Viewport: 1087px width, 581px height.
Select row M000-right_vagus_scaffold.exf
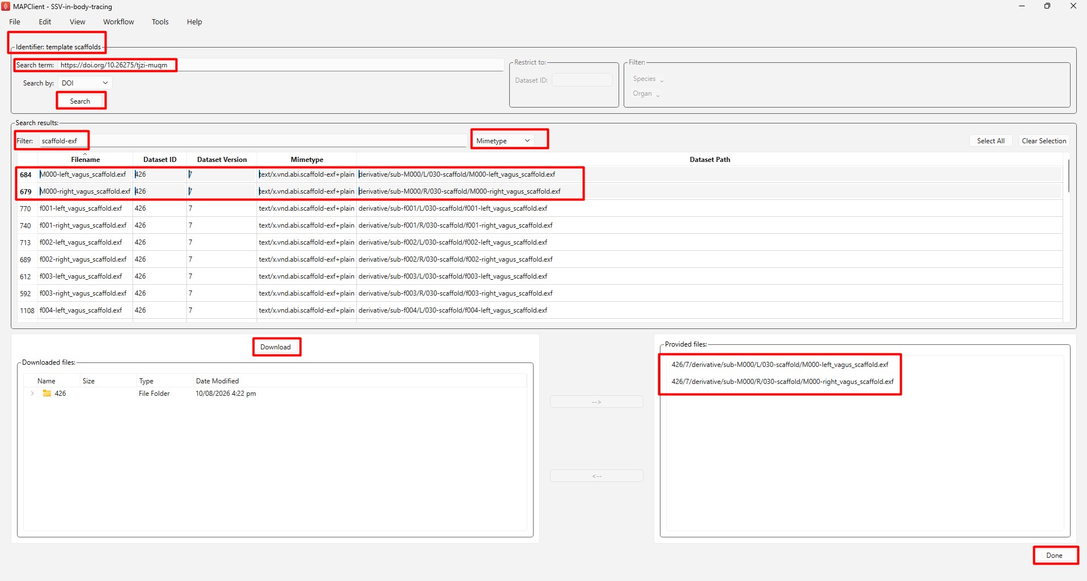[x=539, y=191]
